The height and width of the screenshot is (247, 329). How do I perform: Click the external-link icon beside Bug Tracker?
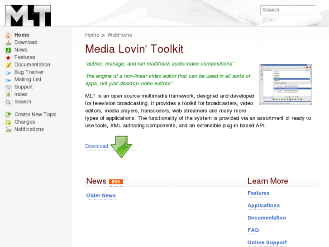8,73
